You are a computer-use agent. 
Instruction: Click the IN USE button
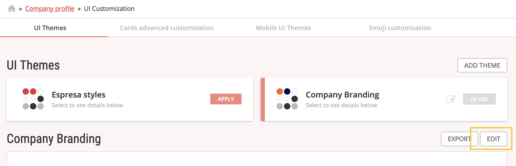tap(479, 99)
